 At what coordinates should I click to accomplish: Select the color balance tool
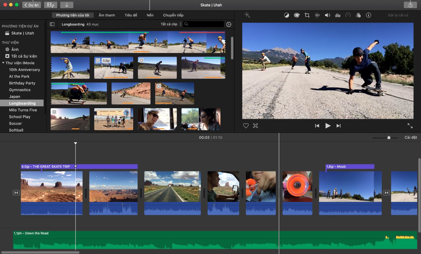pyautogui.click(x=286, y=15)
